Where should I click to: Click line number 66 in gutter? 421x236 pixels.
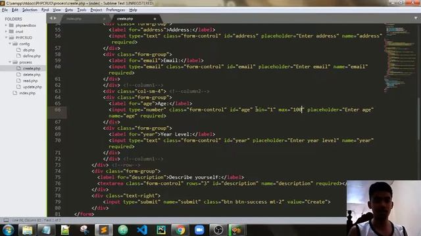[58, 109]
